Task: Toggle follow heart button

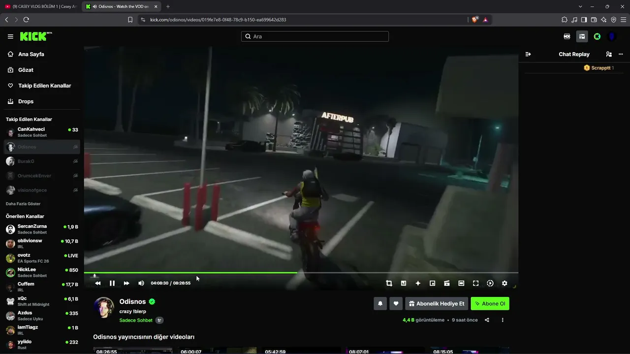Action: pos(396,304)
